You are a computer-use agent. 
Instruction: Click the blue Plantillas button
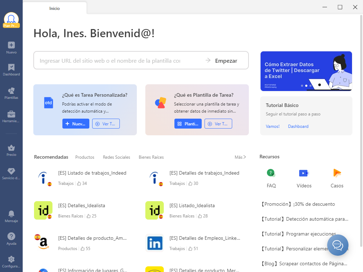coord(188,124)
